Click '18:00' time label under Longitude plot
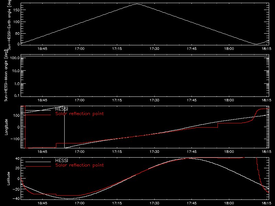This screenshot has height=206, width=275. click(x=229, y=152)
